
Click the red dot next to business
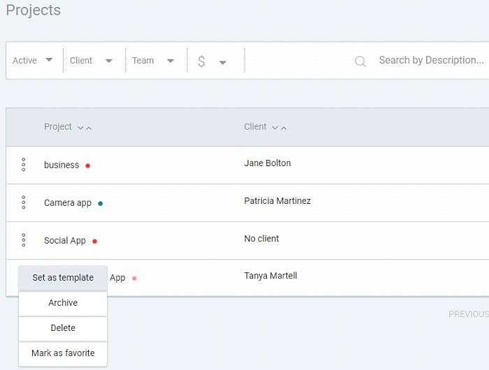88,166
